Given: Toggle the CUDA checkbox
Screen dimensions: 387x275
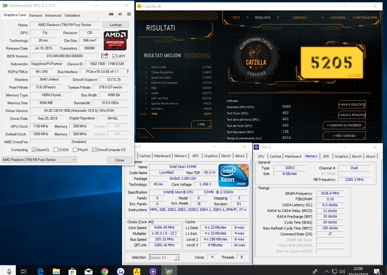Looking at the screenshot, I should (56, 150).
